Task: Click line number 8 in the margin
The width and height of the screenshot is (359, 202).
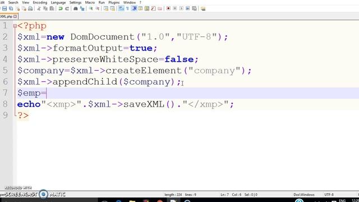Action: point(5,104)
